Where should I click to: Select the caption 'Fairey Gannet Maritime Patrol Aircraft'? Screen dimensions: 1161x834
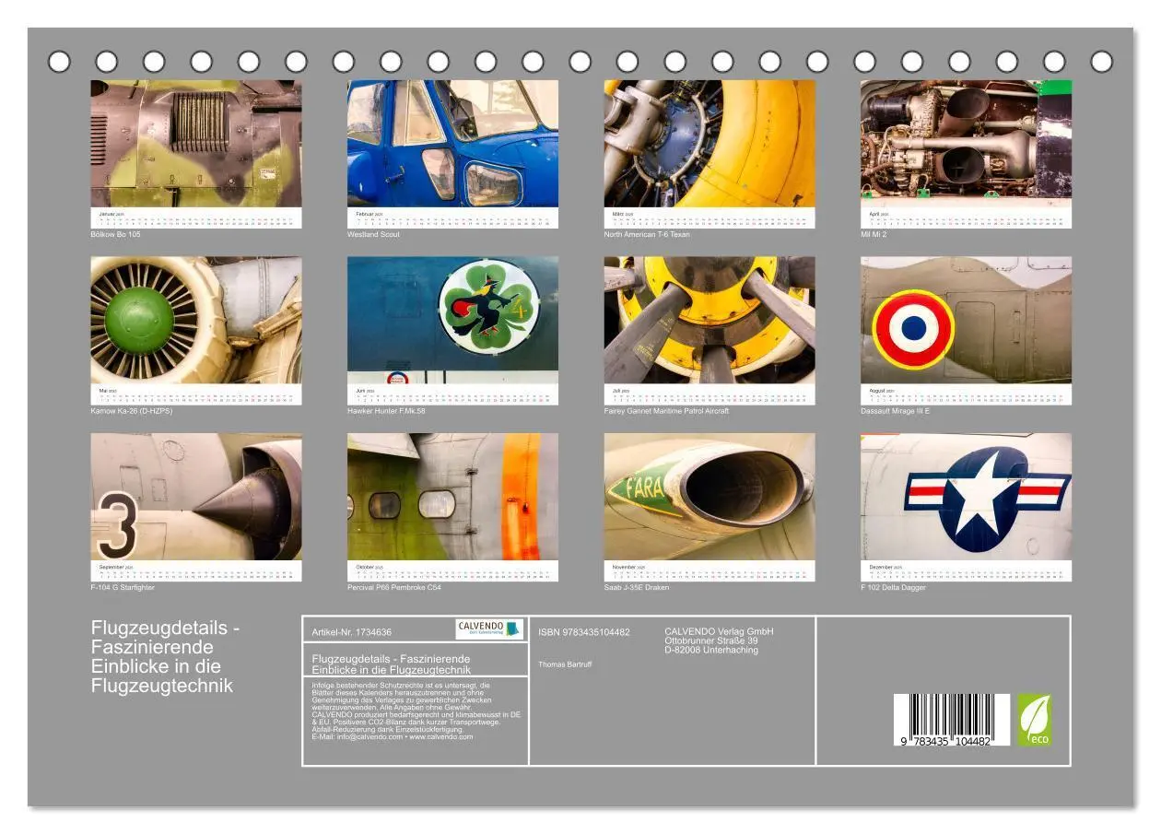pos(666,411)
